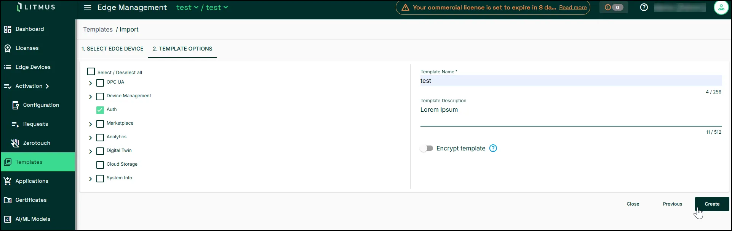
Task: Expand the Device Management tree node
Action: 90,97
